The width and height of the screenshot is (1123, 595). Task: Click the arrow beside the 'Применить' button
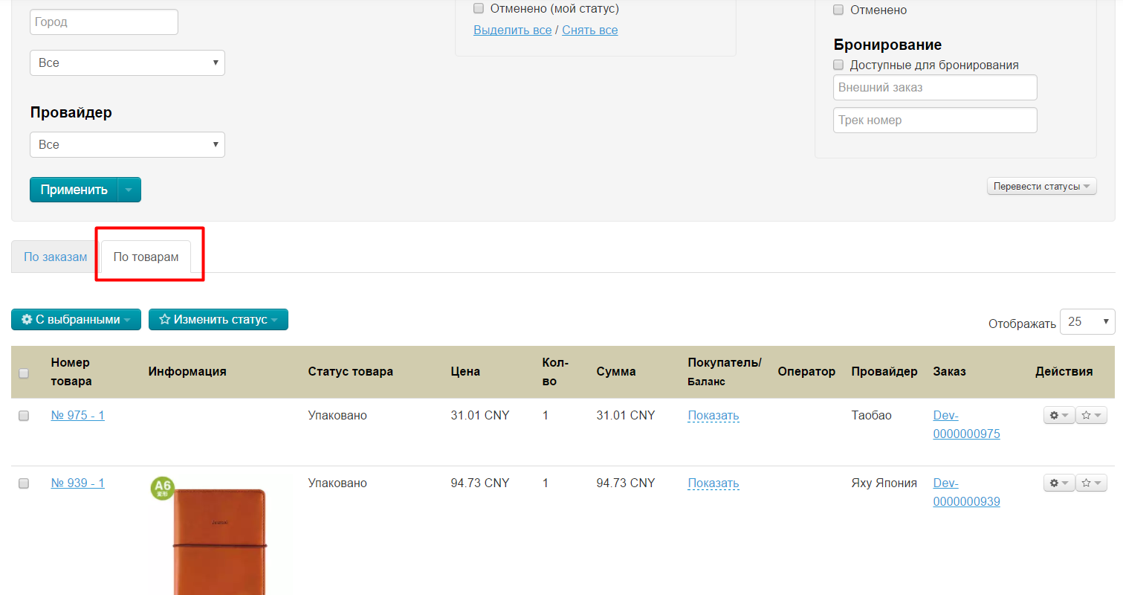click(129, 190)
